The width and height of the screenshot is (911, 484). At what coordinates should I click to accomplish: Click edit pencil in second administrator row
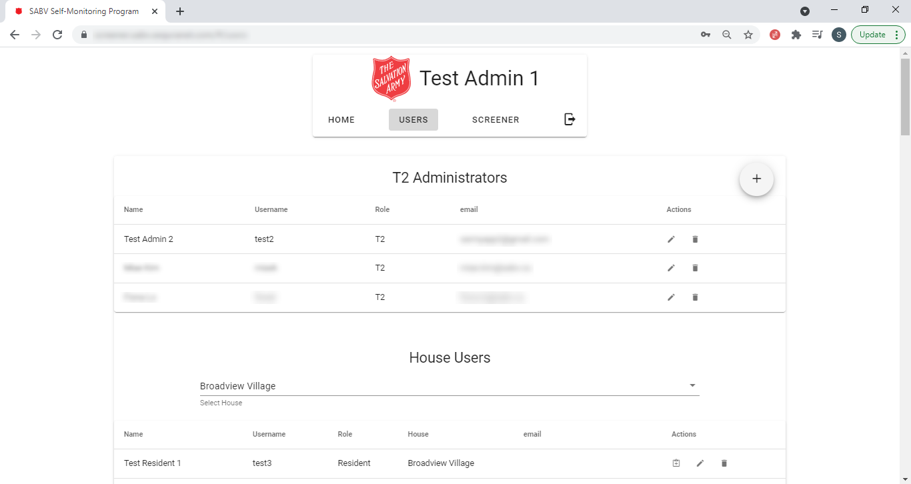coord(671,268)
